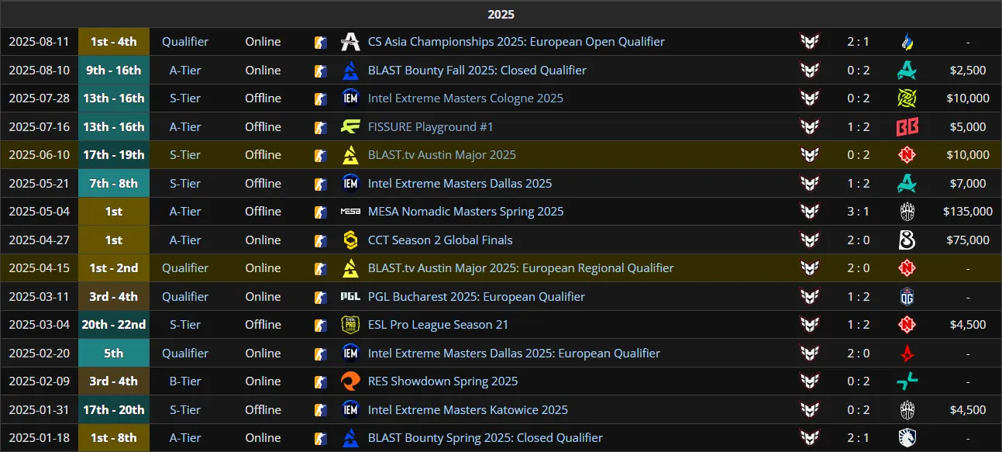This screenshot has height=452, width=1002.
Task: Click the Team Liquid logo in the 2025-01-18 row
Action: (907, 438)
